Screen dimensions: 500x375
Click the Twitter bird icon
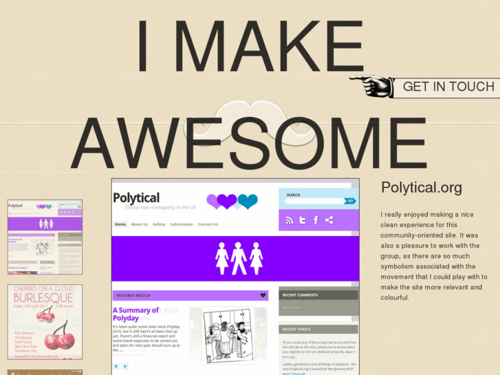(x=303, y=220)
